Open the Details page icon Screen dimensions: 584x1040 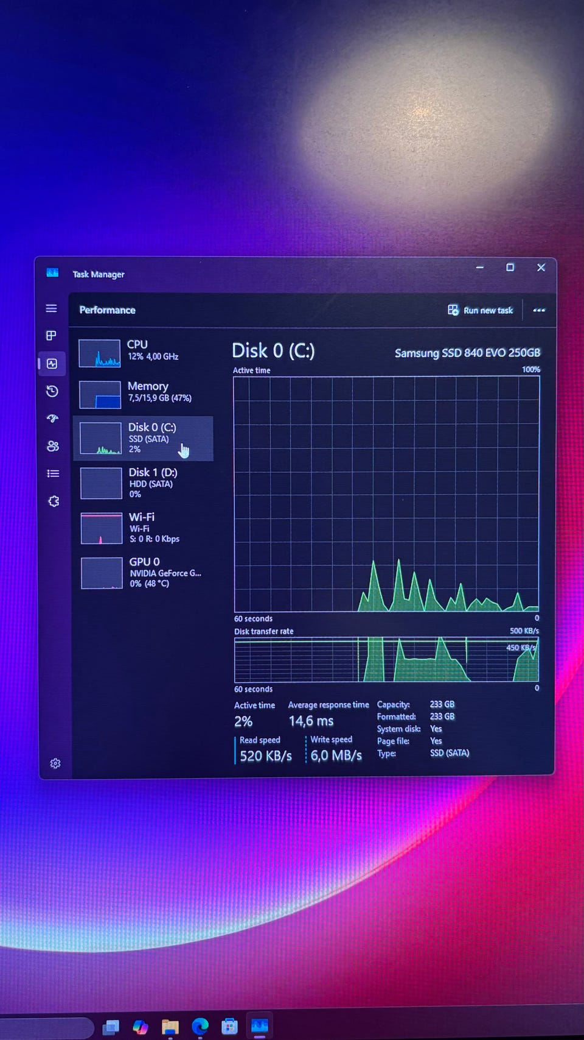(54, 473)
